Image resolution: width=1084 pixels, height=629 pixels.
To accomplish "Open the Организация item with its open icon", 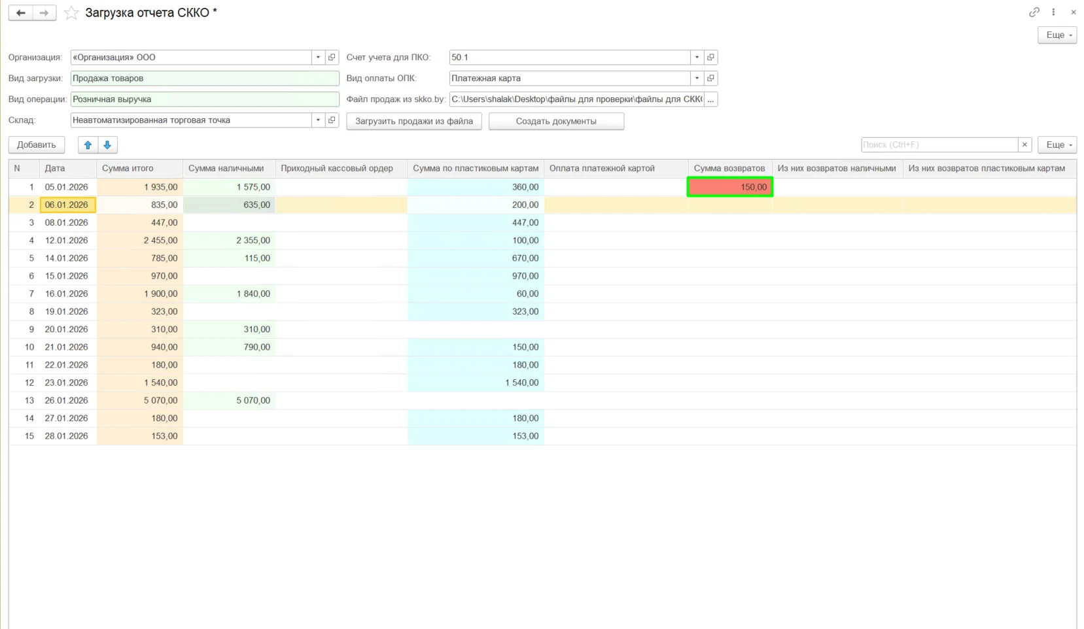I will coord(332,58).
